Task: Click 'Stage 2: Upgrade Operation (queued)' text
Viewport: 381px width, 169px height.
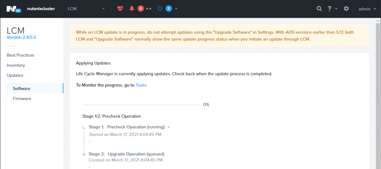Action: pos(127,154)
